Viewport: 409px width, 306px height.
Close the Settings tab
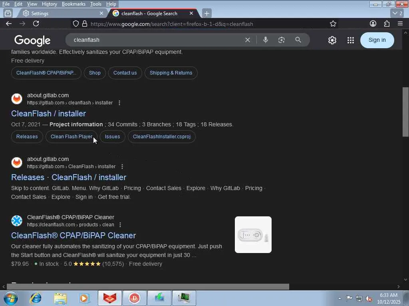point(101,13)
